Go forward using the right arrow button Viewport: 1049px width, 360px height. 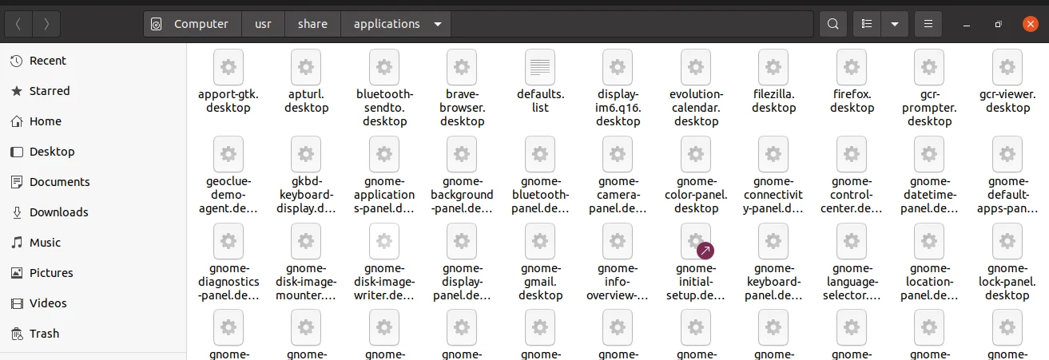pyautogui.click(x=46, y=24)
